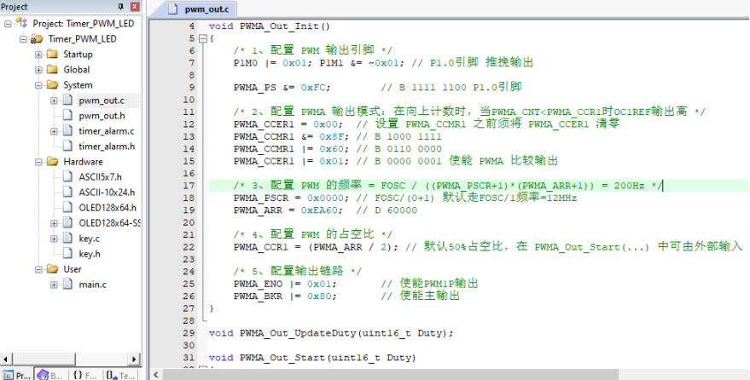Click in 'PWMA_ENO |= 0x01;' code
Screen dimensions: 750x380
[285, 284]
